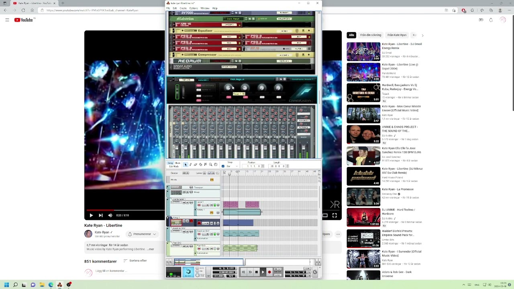Delete the Pad Ch3 note lane
This screenshot has width=514, height=289.
coord(218,248)
